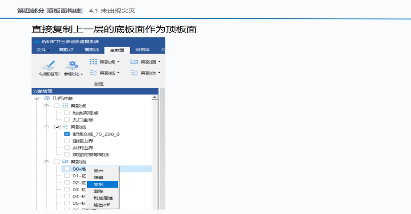Click the 离散面 folder icon in tree
Screen dimensions: 411x214
(65, 162)
